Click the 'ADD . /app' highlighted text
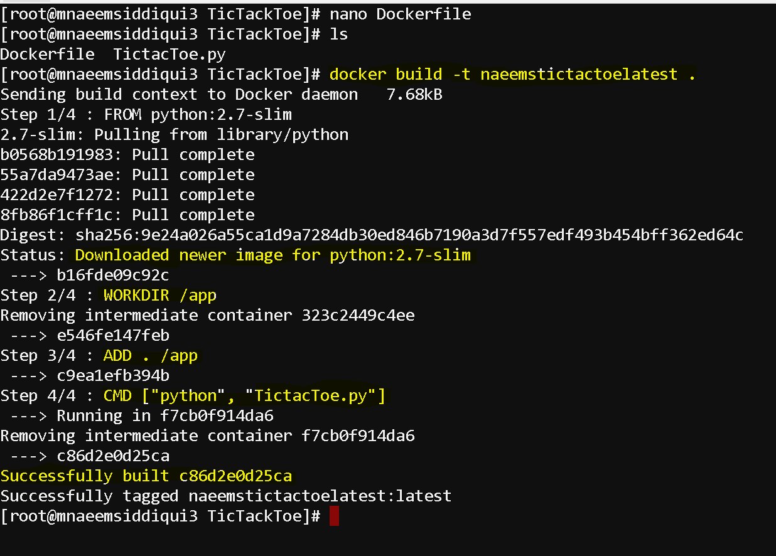This screenshot has width=776, height=556. [x=151, y=355]
